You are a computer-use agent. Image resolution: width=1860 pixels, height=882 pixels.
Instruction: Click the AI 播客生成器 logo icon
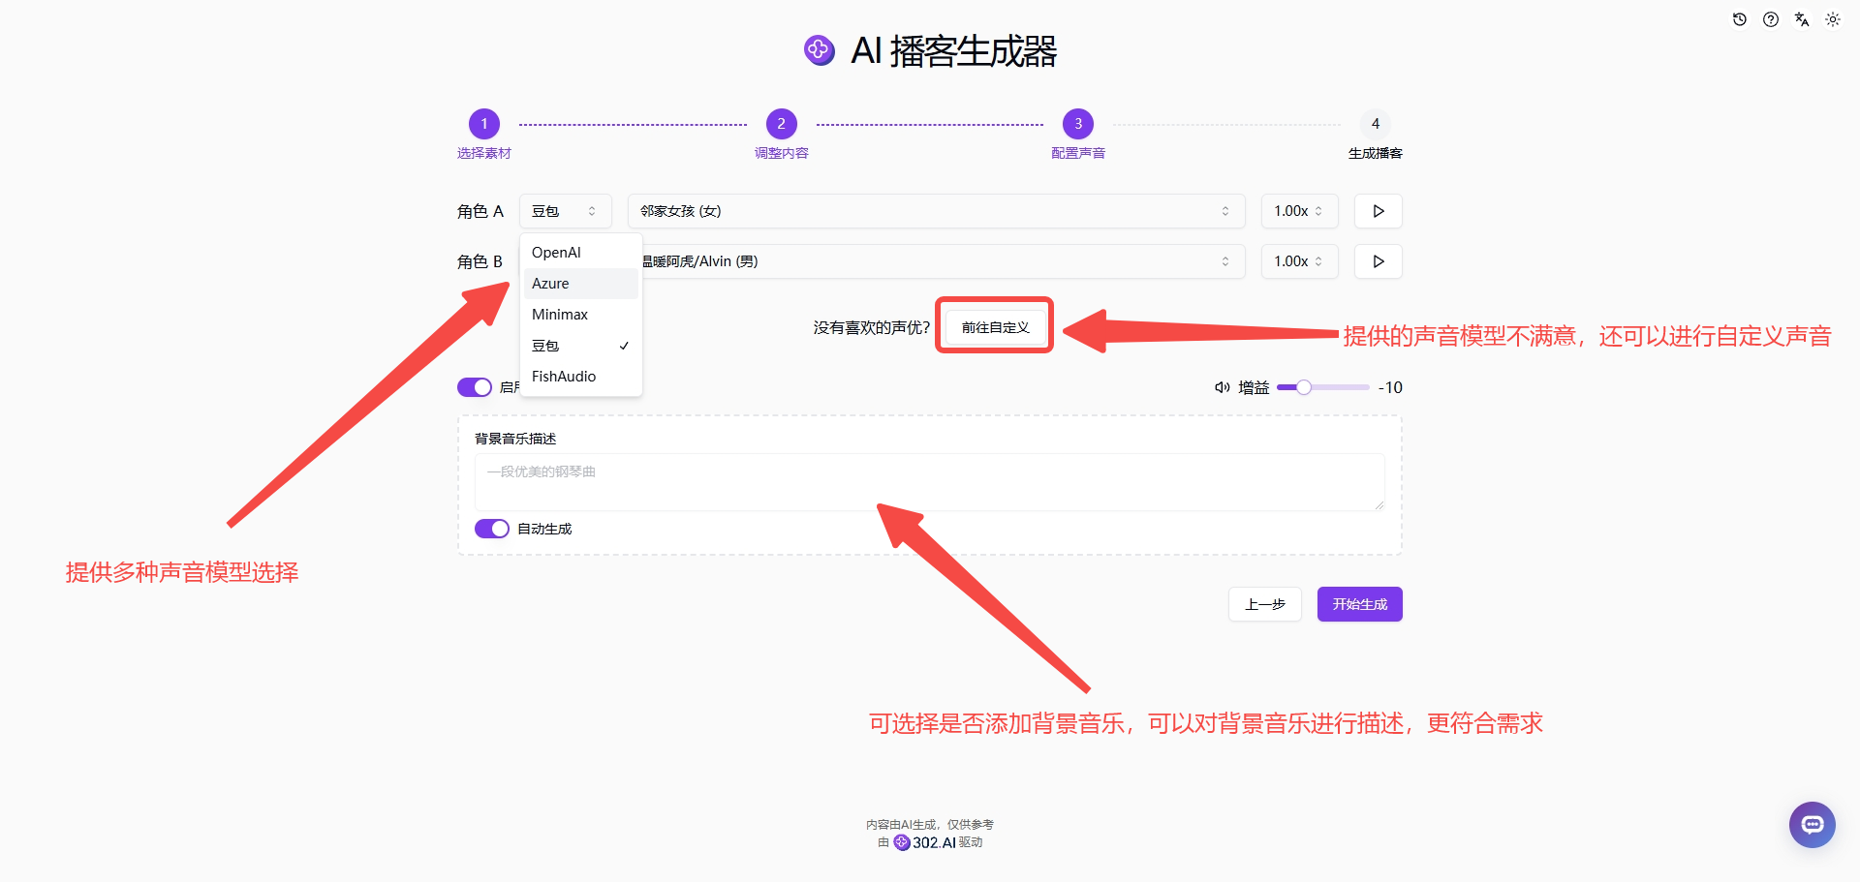820,50
